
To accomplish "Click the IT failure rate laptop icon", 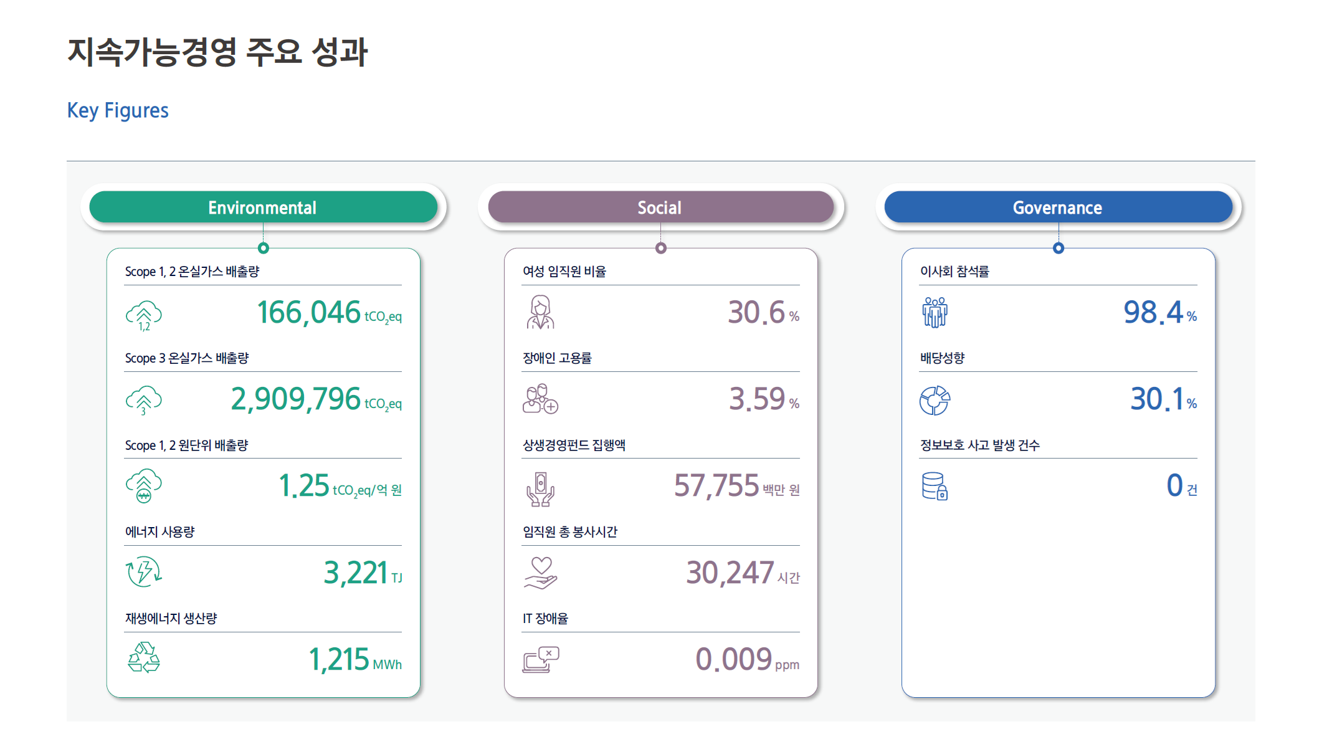I will (540, 659).
